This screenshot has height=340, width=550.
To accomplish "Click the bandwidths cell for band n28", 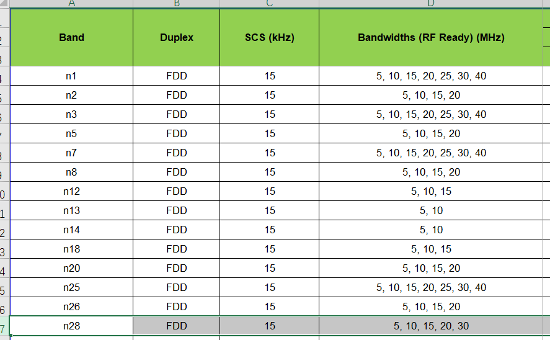I will point(431,326).
